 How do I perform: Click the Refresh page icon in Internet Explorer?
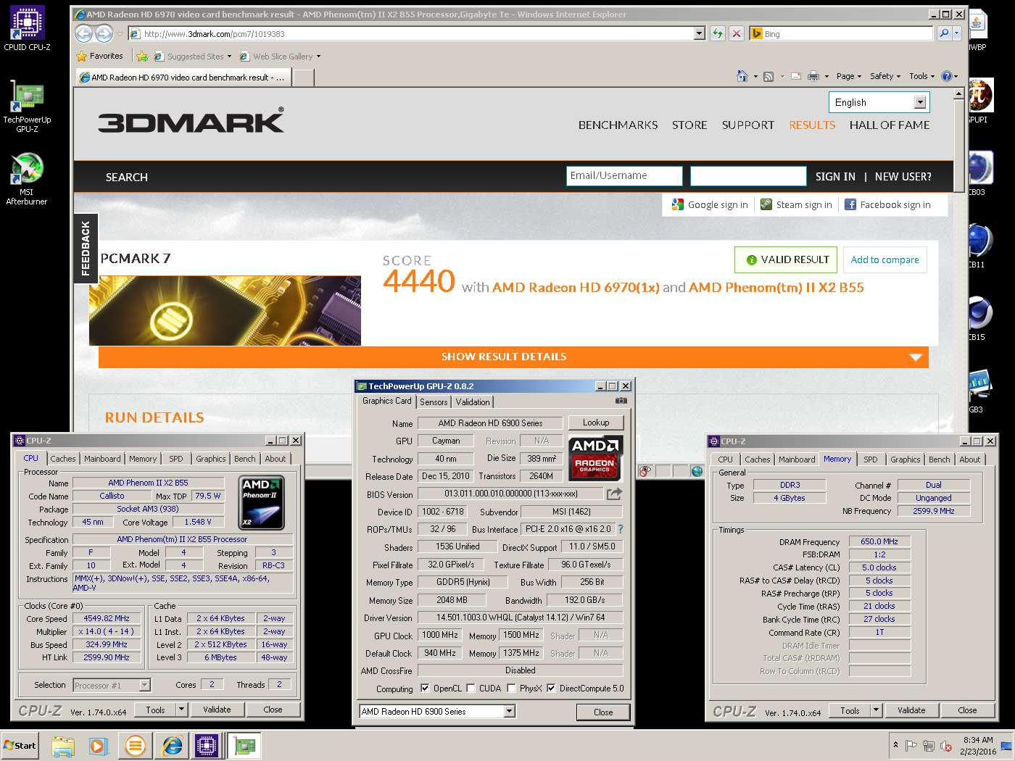[x=718, y=33]
